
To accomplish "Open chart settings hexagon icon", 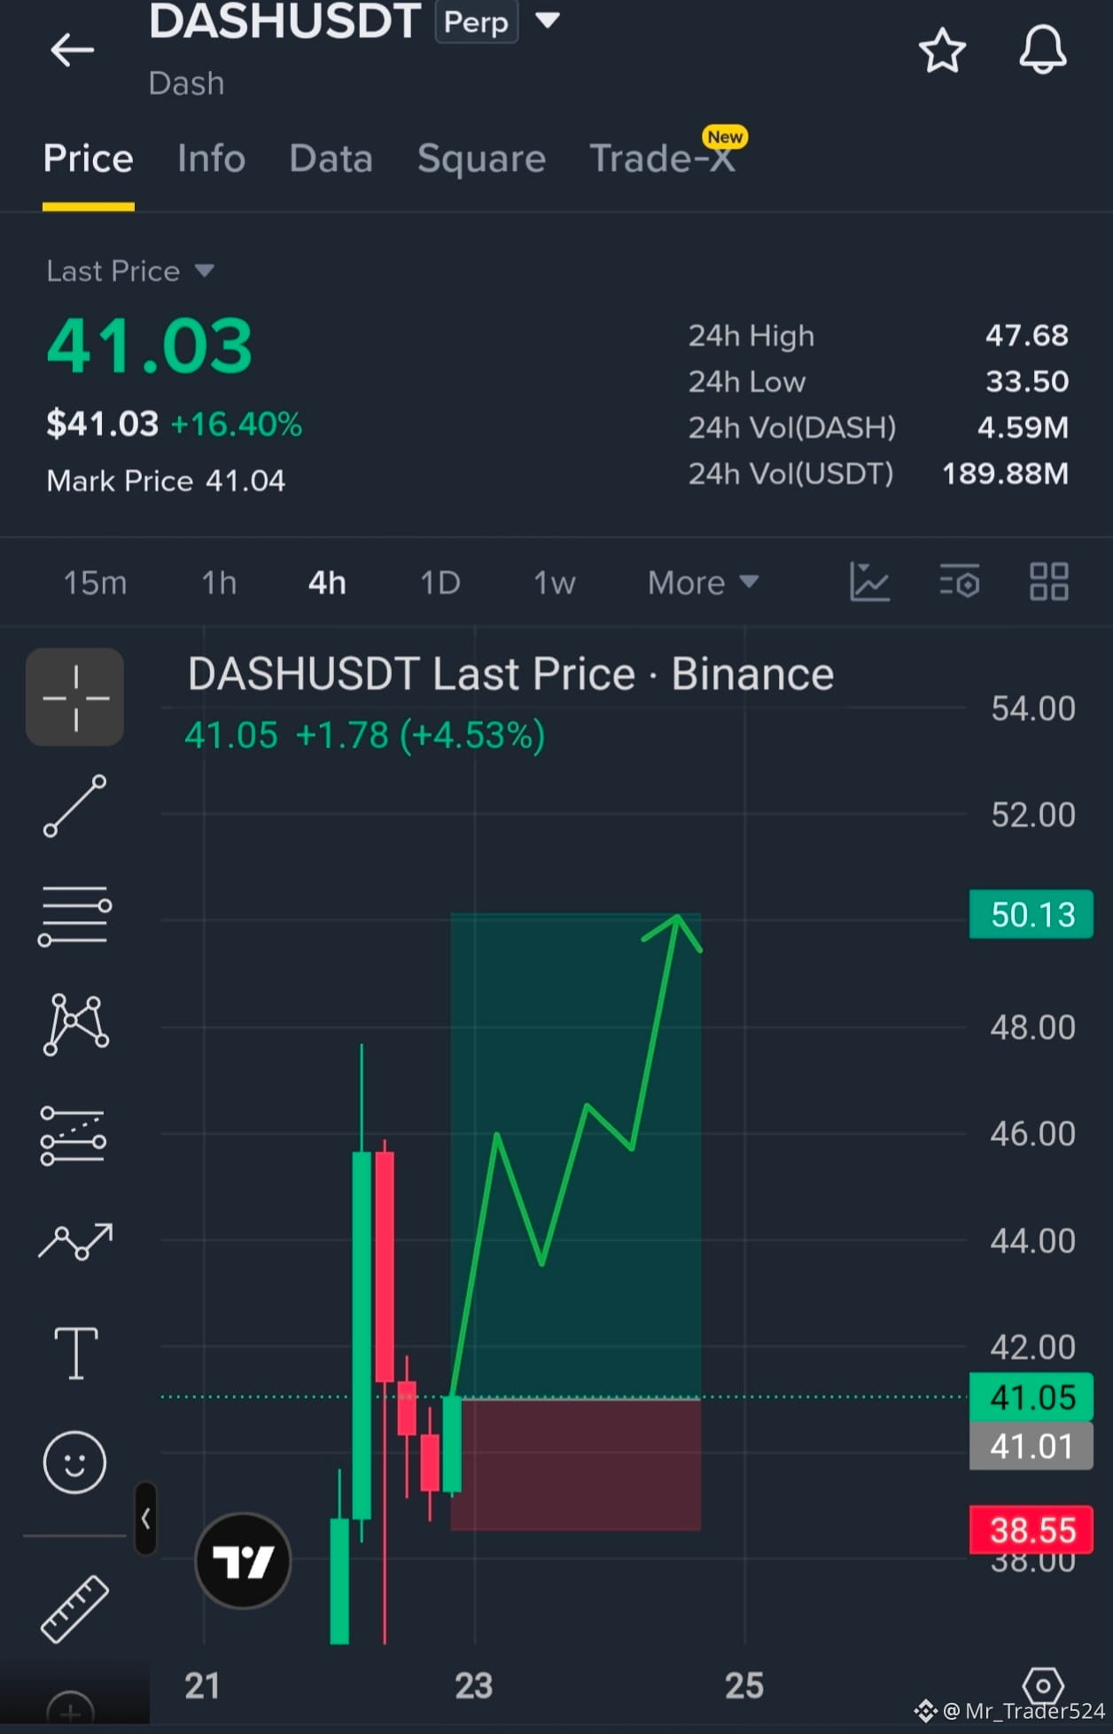I will tap(1043, 1684).
